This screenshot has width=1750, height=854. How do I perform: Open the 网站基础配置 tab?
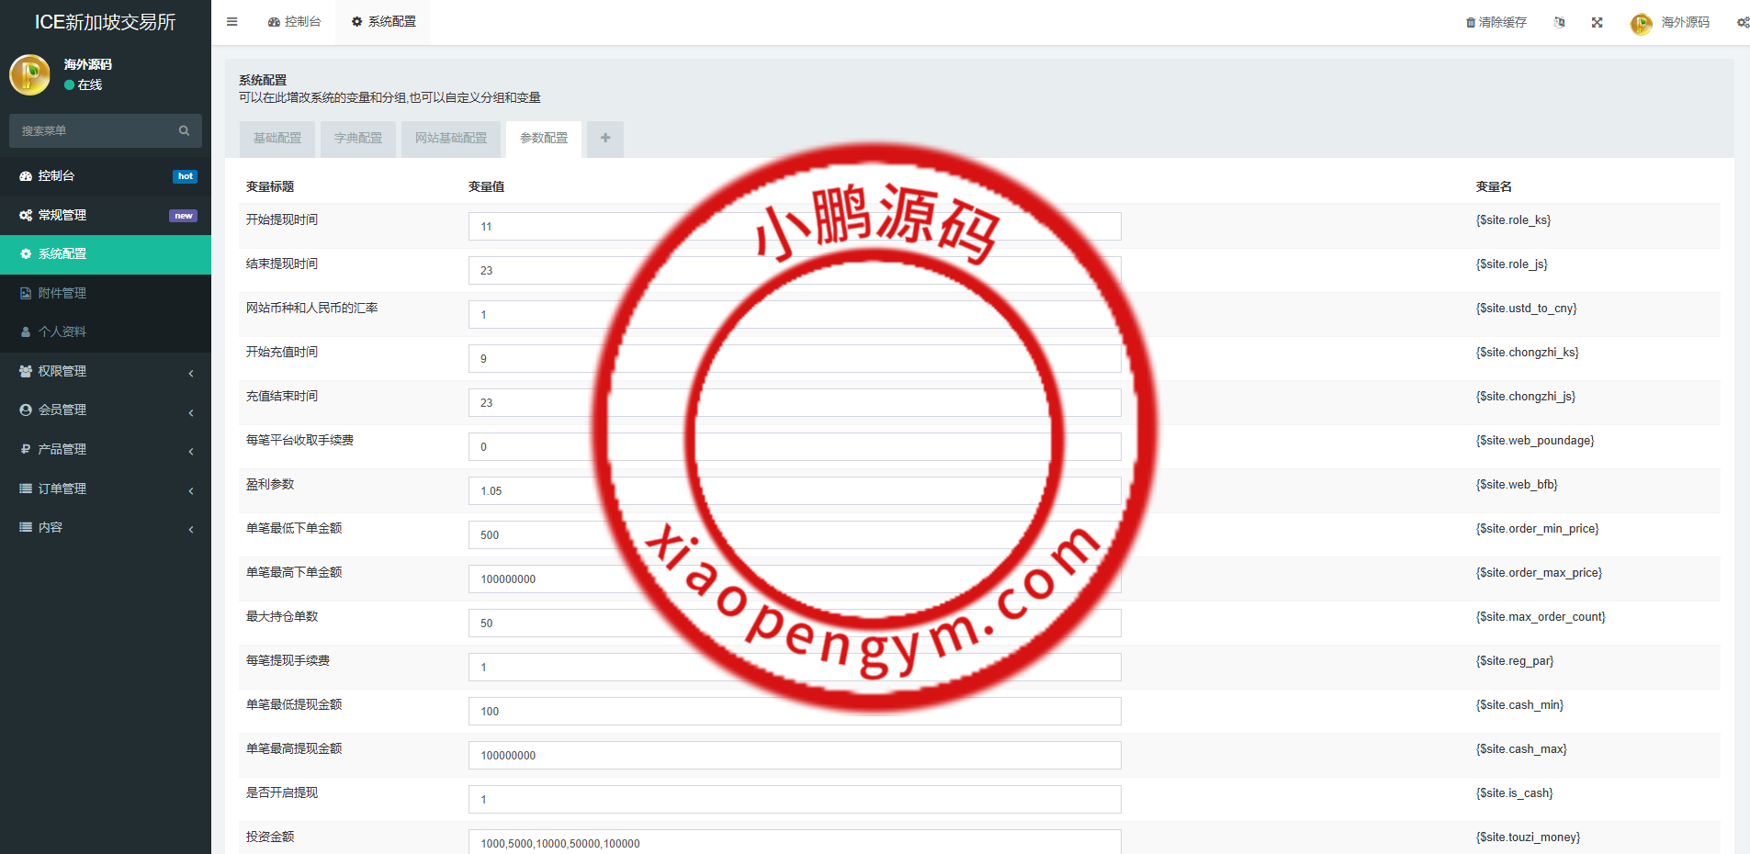pos(451,139)
